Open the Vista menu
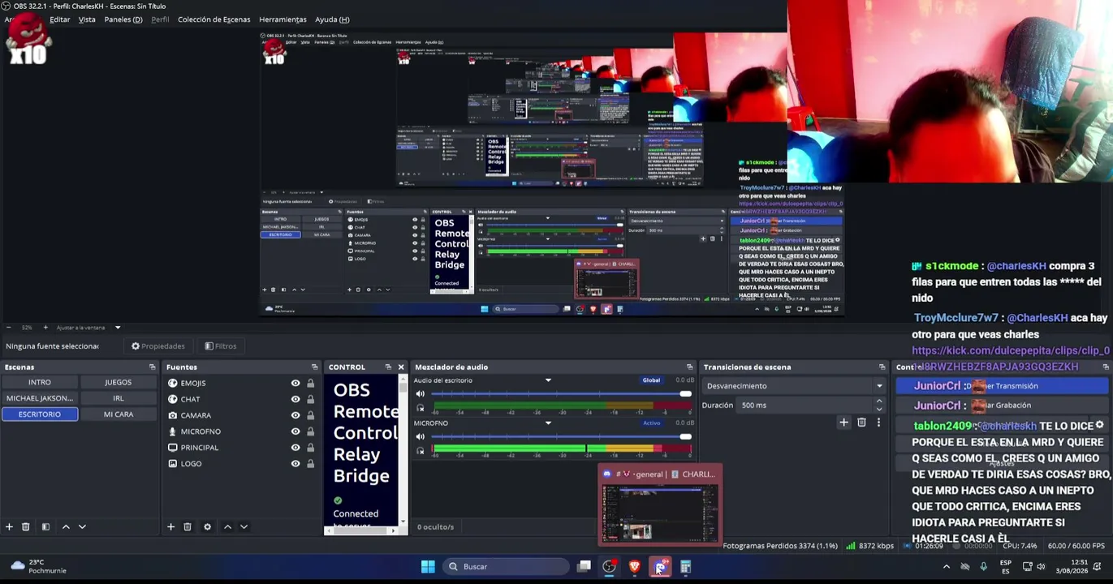1113x584 pixels. (x=87, y=19)
